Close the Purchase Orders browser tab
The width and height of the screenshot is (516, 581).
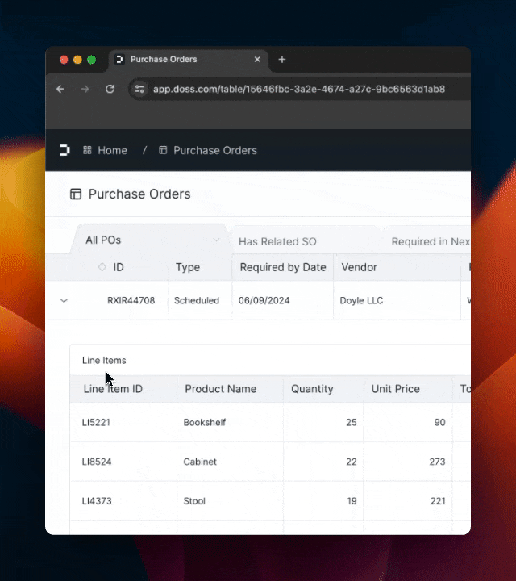(x=257, y=59)
